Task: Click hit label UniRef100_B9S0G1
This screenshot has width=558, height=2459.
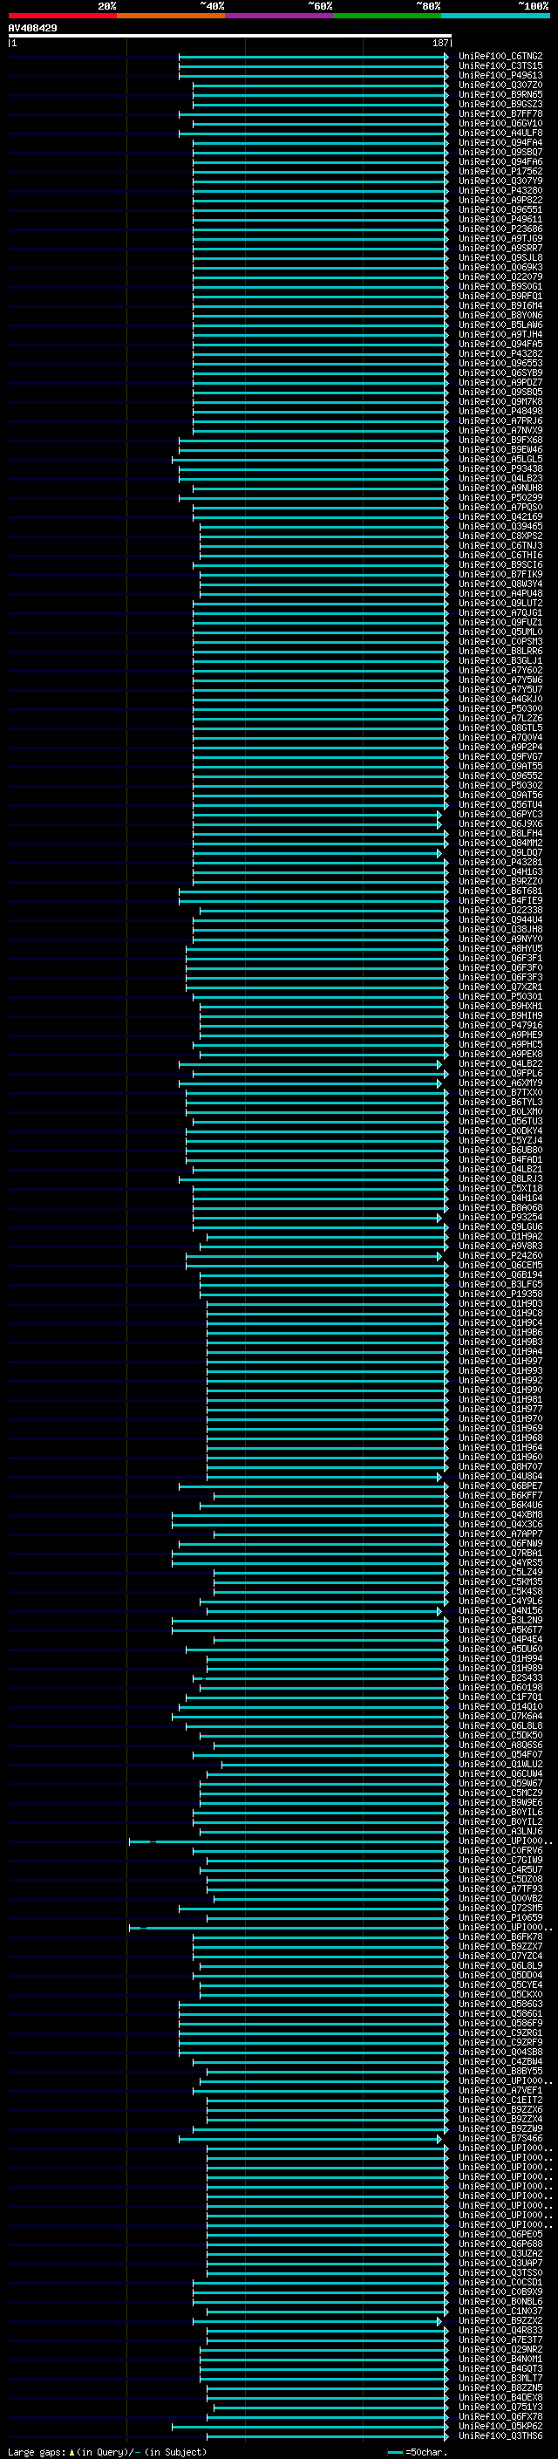Action: (x=500, y=286)
